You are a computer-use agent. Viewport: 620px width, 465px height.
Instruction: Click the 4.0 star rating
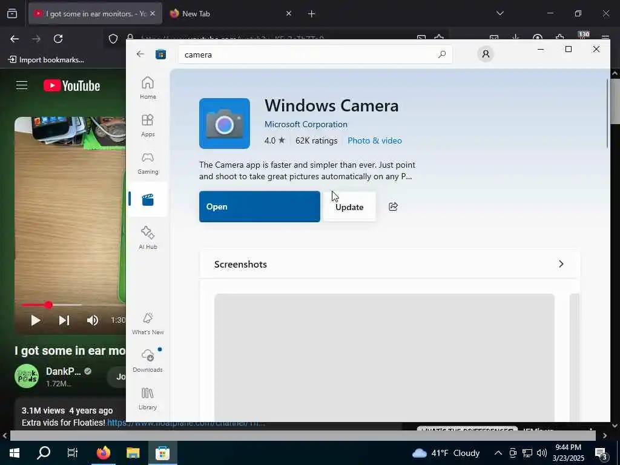coord(274,140)
